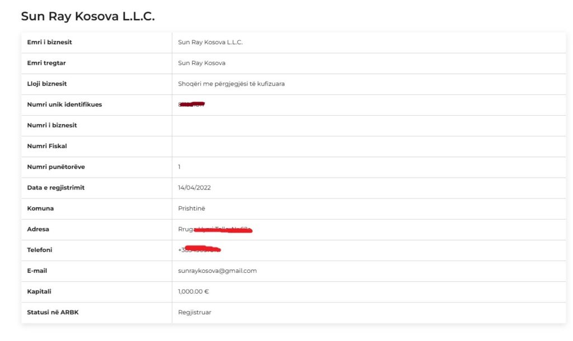Click the Numri Fiskal label

(x=47, y=146)
